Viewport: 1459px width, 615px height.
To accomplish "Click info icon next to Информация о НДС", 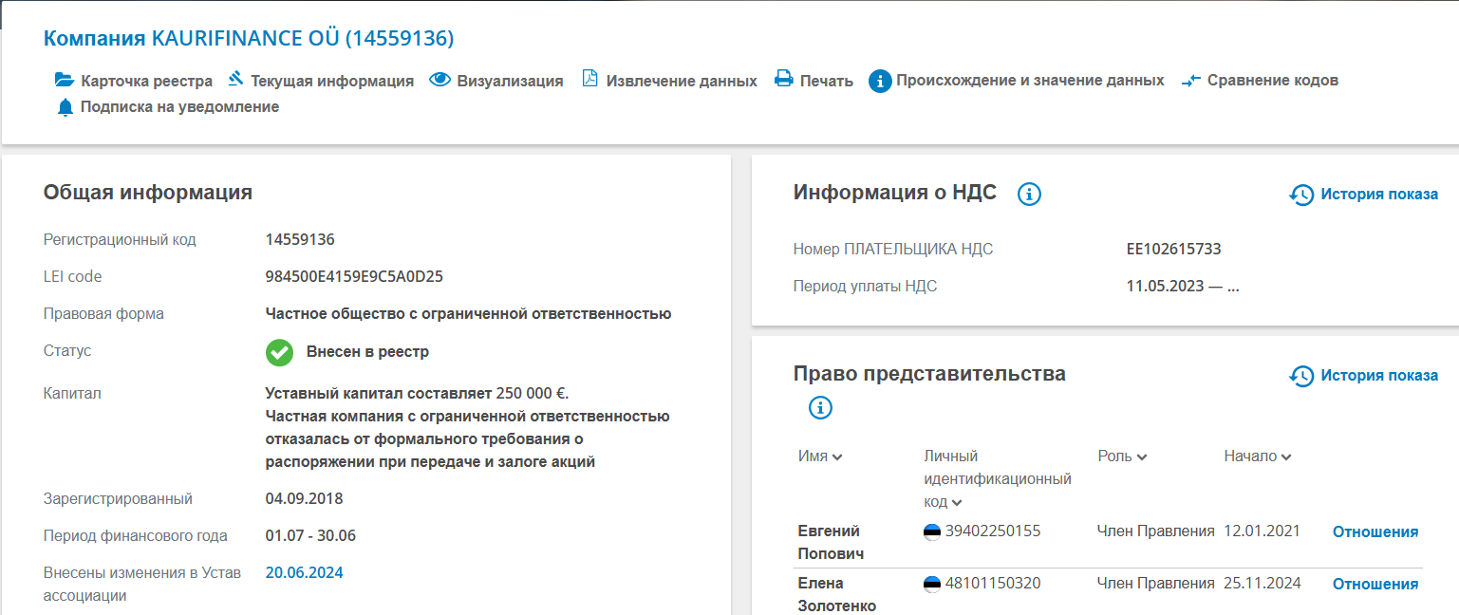I will point(1029,195).
